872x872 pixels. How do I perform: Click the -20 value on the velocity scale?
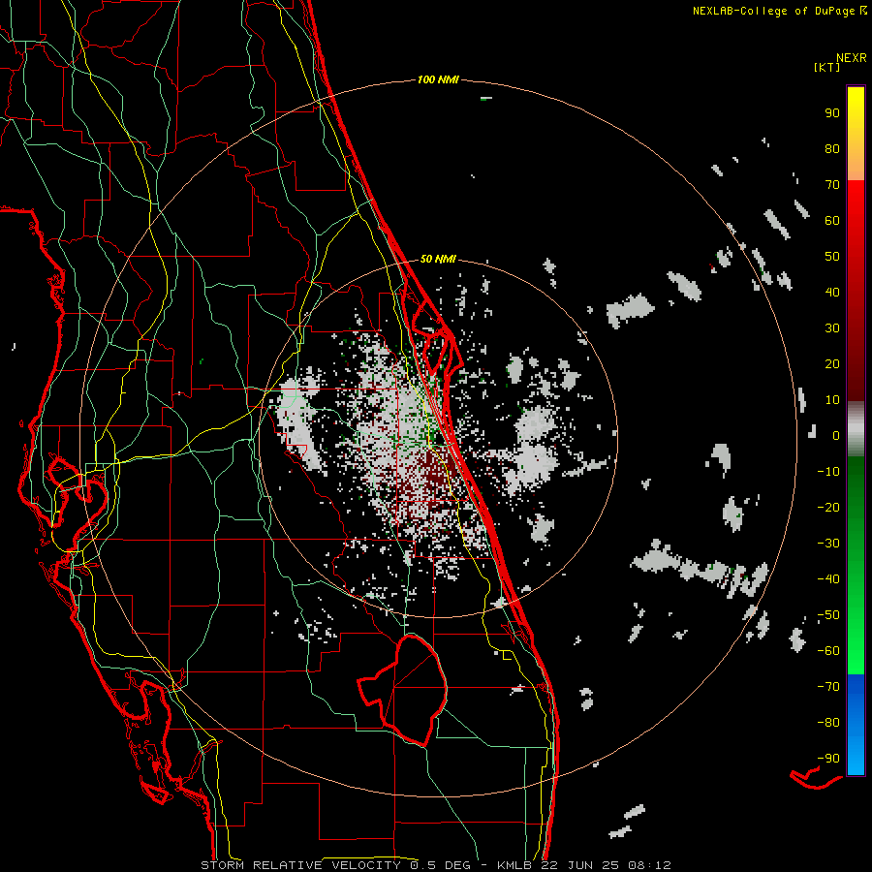pyautogui.click(x=828, y=507)
